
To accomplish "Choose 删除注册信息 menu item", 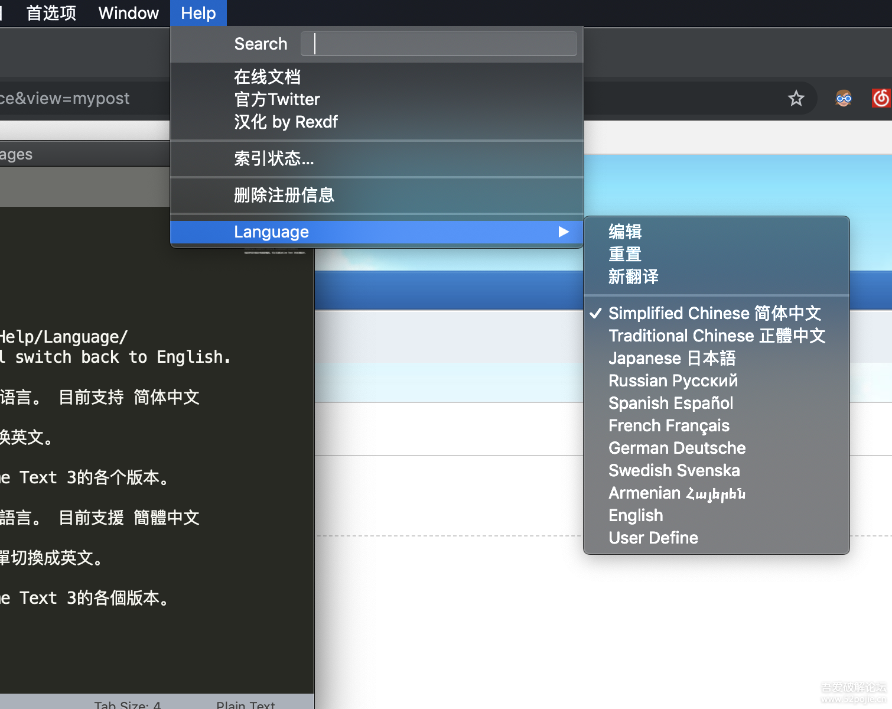I will tap(284, 195).
